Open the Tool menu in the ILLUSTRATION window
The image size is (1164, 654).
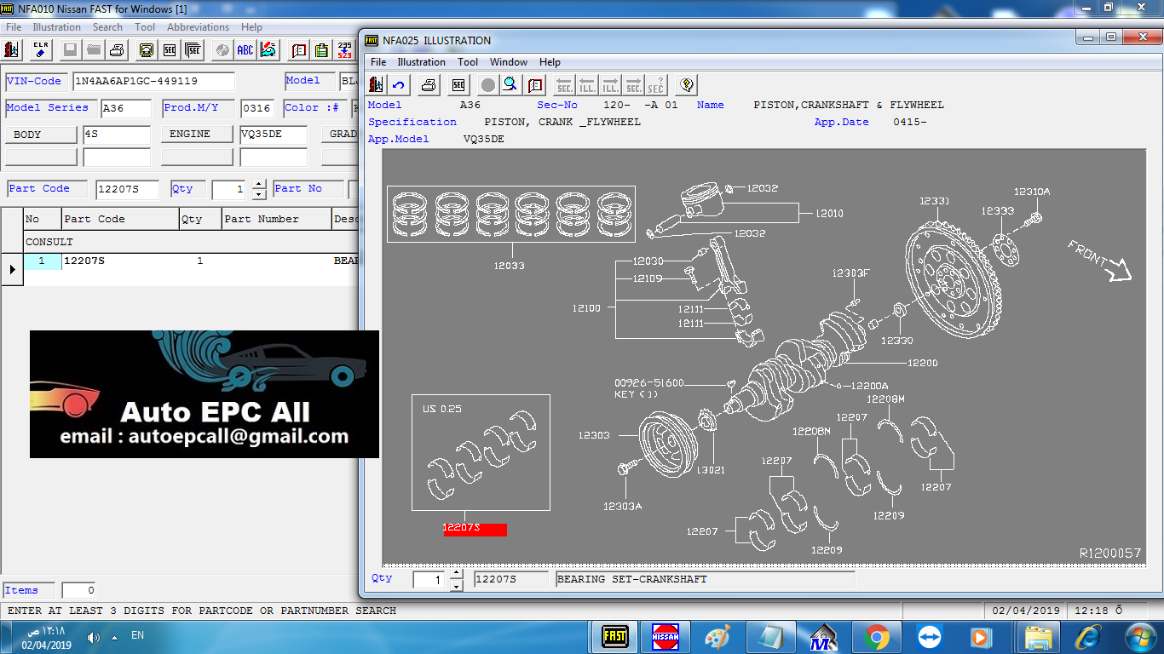coord(468,62)
